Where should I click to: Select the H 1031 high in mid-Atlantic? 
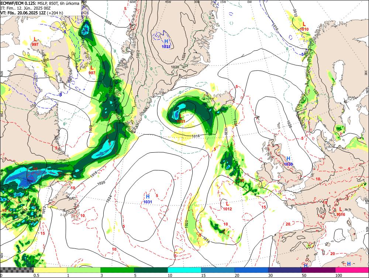[148, 199]
